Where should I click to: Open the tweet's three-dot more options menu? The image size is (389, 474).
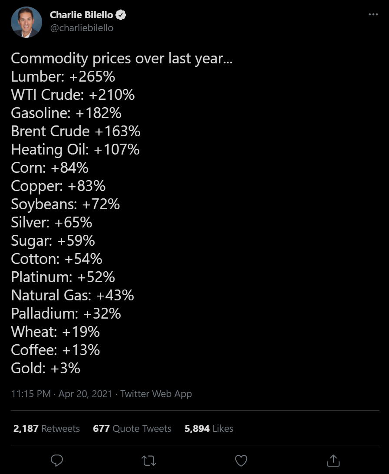tap(373, 14)
